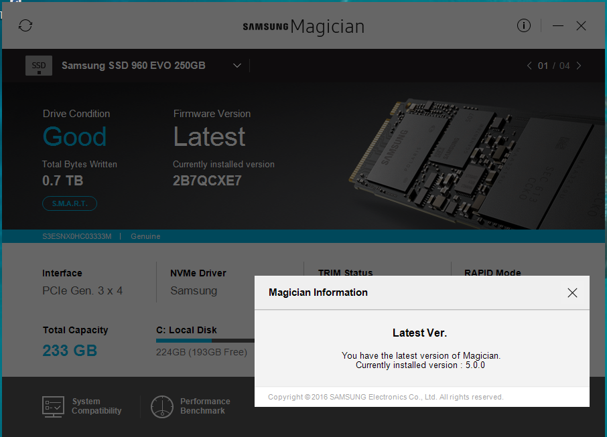Click the Genuine status label
The image size is (607, 437).
(x=145, y=236)
